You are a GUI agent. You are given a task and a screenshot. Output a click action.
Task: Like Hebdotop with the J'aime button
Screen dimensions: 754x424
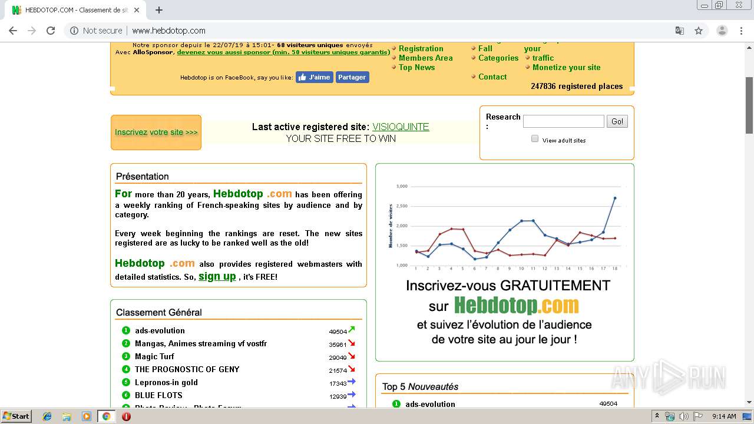(315, 77)
